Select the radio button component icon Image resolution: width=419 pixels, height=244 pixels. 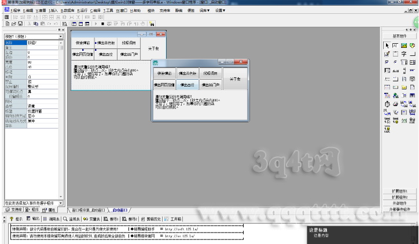click(x=395, y=62)
